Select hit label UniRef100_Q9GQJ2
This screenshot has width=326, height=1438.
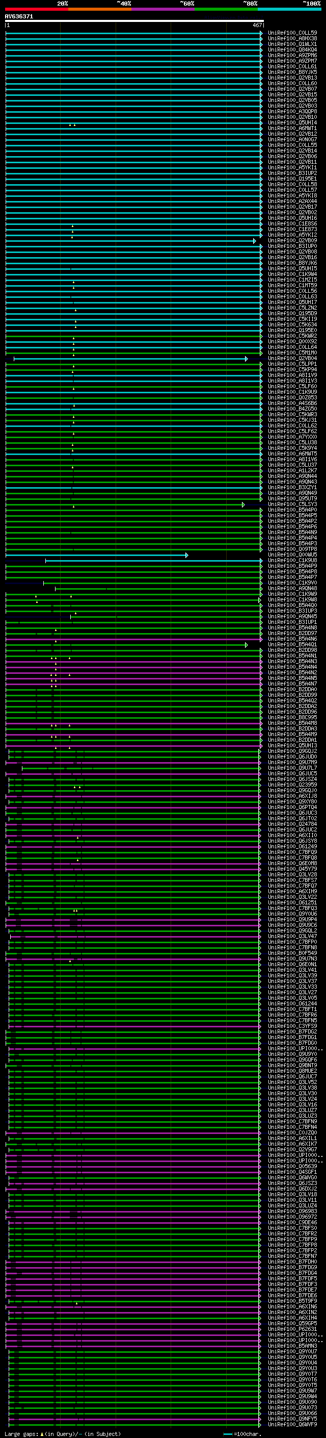click(292, 751)
